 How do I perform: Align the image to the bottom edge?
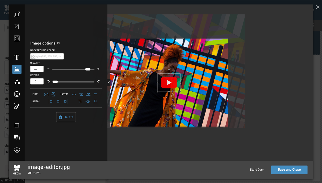coord(95,101)
